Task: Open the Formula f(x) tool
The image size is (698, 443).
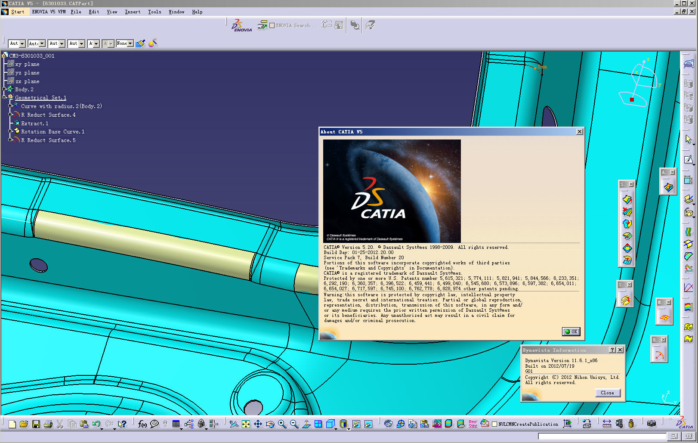Action: (x=142, y=424)
